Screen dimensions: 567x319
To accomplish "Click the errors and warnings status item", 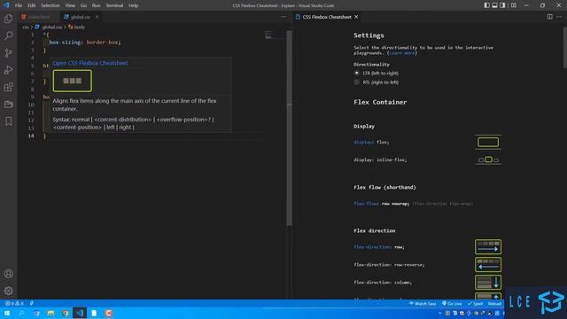I will [14, 303].
